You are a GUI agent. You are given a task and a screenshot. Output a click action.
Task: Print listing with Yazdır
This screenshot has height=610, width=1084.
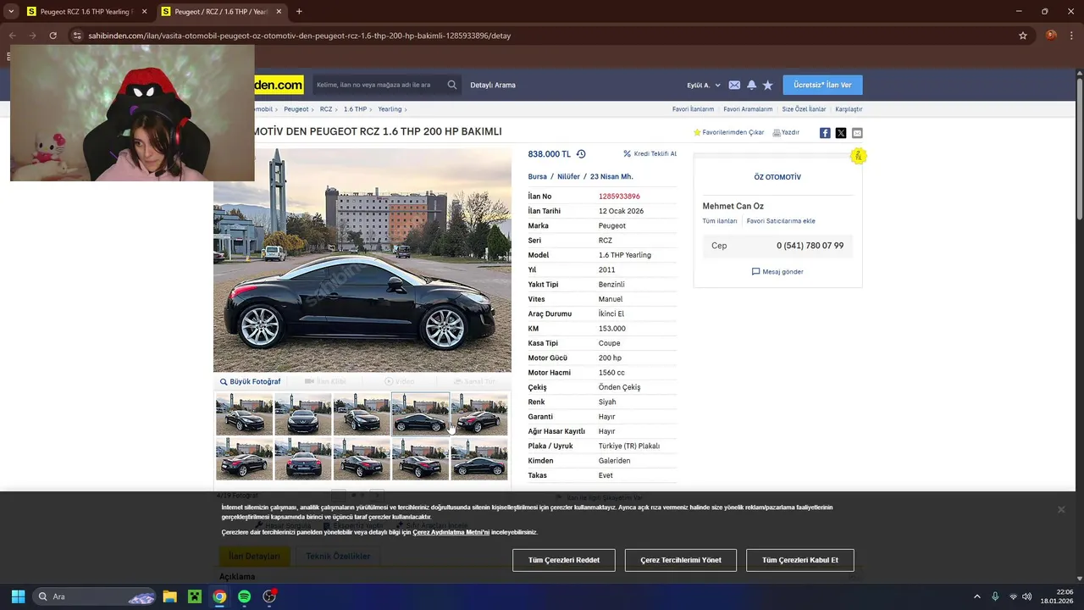[x=786, y=133]
